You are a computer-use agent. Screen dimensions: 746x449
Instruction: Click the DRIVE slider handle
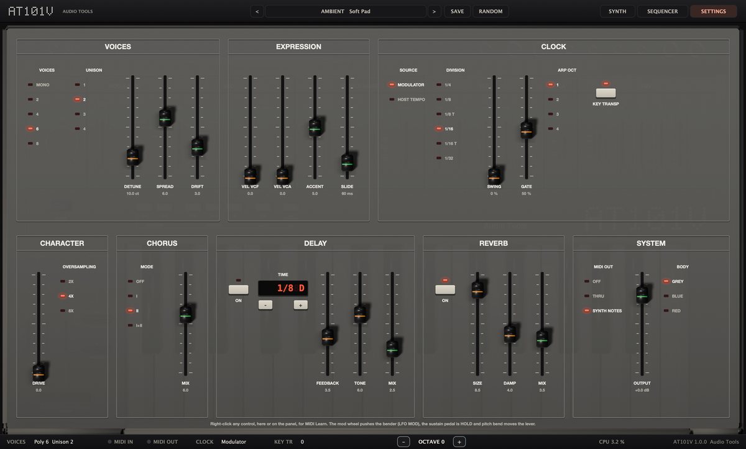tap(39, 373)
